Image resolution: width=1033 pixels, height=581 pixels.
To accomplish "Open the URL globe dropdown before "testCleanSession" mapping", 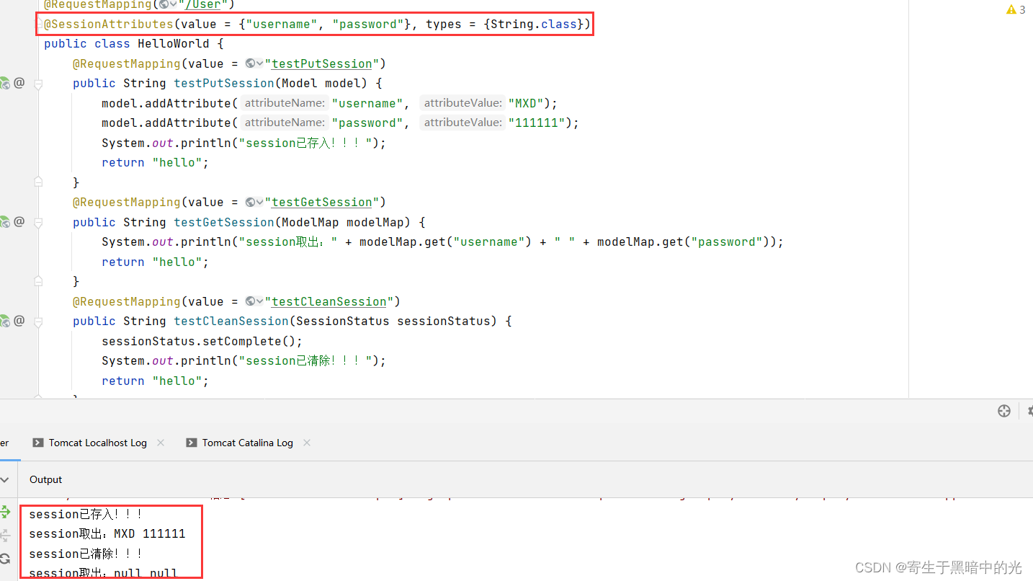I will point(254,301).
